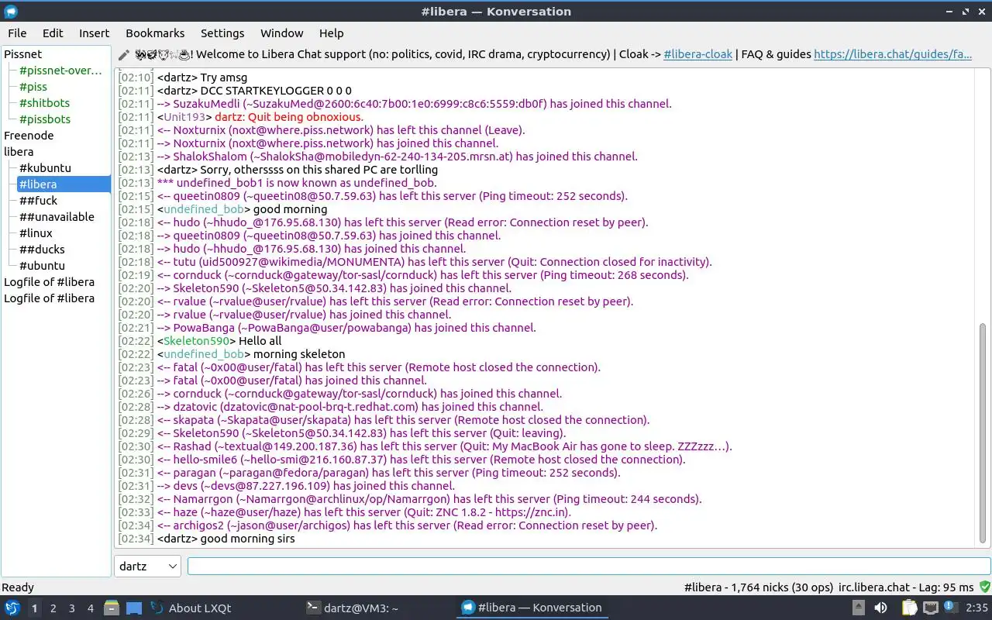Click the Rashad MacBook Air quit line
This screenshot has width=992, height=620.
pyautogui.click(x=445, y=446)
